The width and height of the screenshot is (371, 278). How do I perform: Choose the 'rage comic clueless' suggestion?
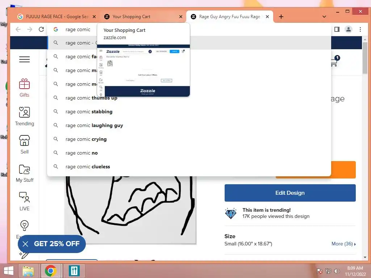click(189, 167)
